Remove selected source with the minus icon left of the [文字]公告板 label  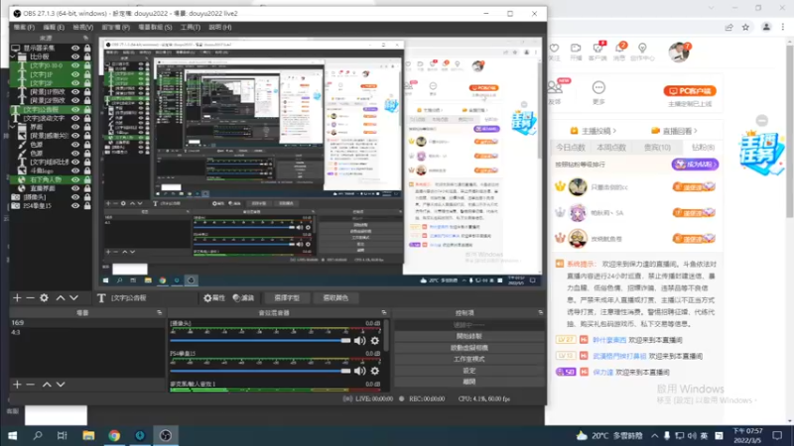pyautogui.click(x=31, y=298)
